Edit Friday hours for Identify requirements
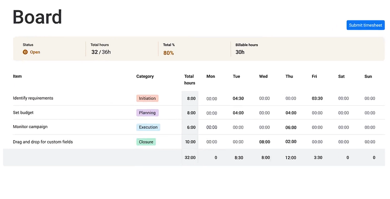390x199 pixels. coord(317,99)
